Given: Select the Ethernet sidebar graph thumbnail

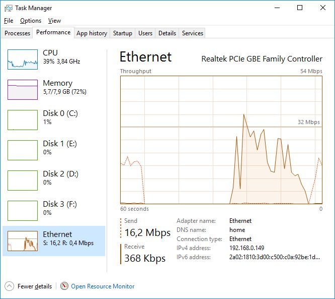Looking at the screenshot, I should tap(23, 241).
